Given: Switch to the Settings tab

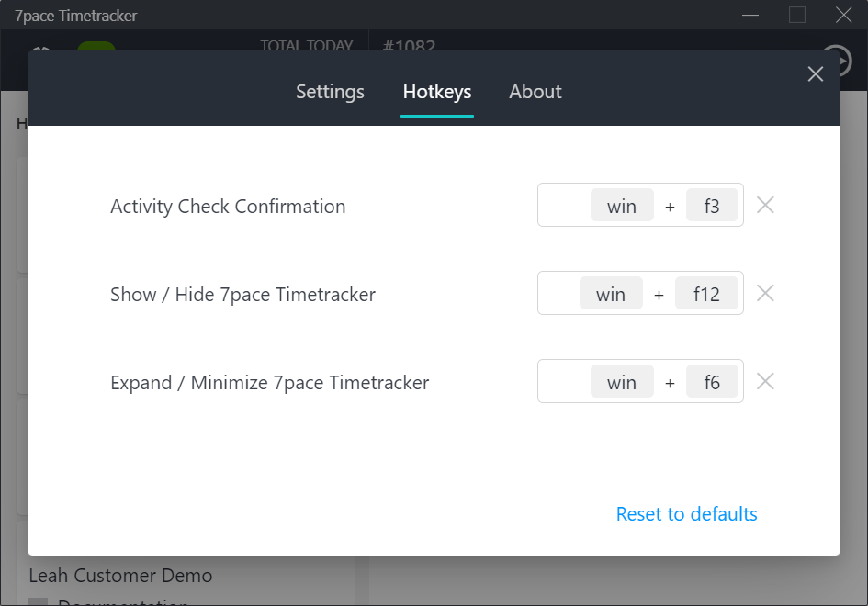Looking at the screenshot, I should point(330,92).
